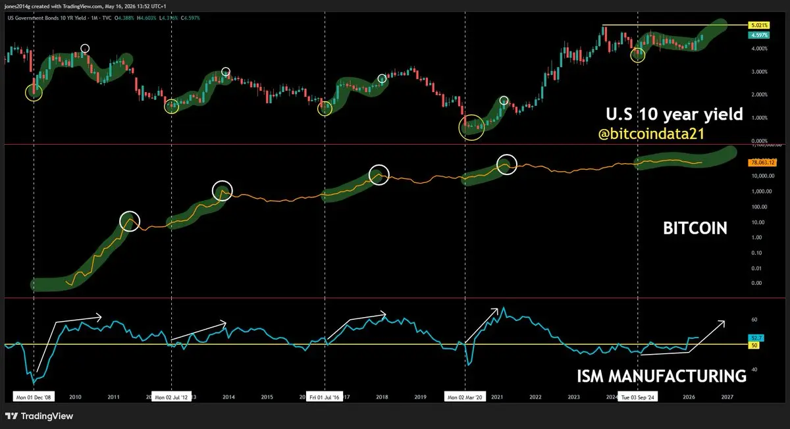This screenshot has height=429, width=790.
Task: Click the 0.10 Bitcoin axis label
Action: pos(755,253)
